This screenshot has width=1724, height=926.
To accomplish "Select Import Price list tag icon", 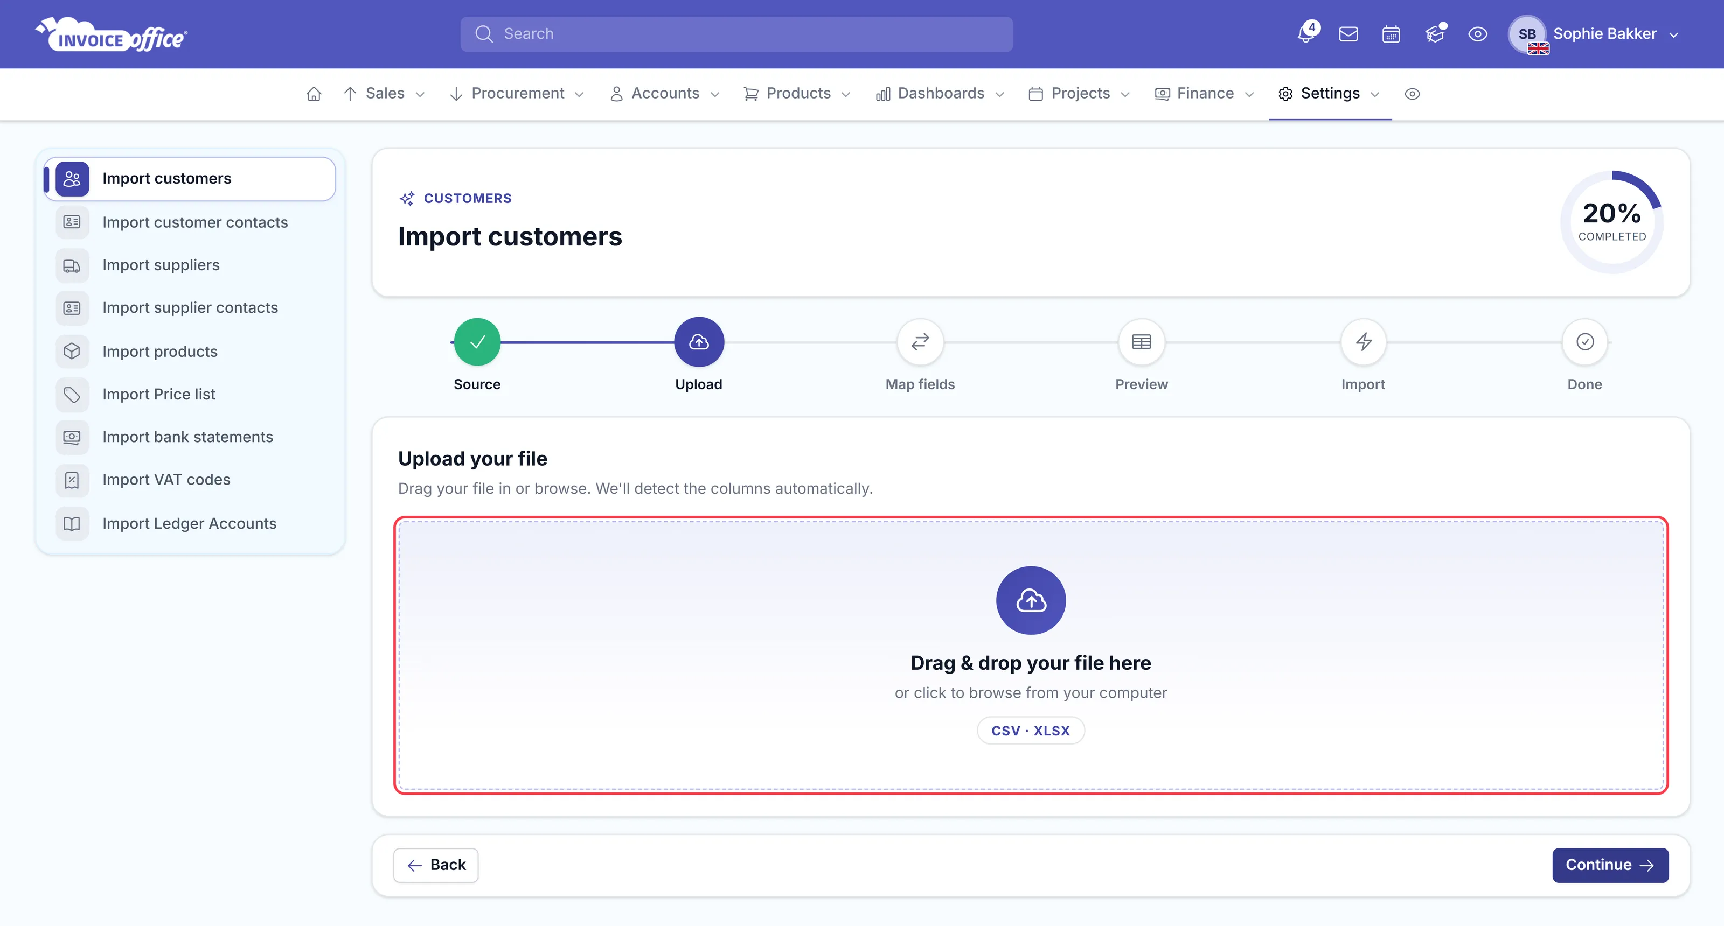I will coord(72,395).
